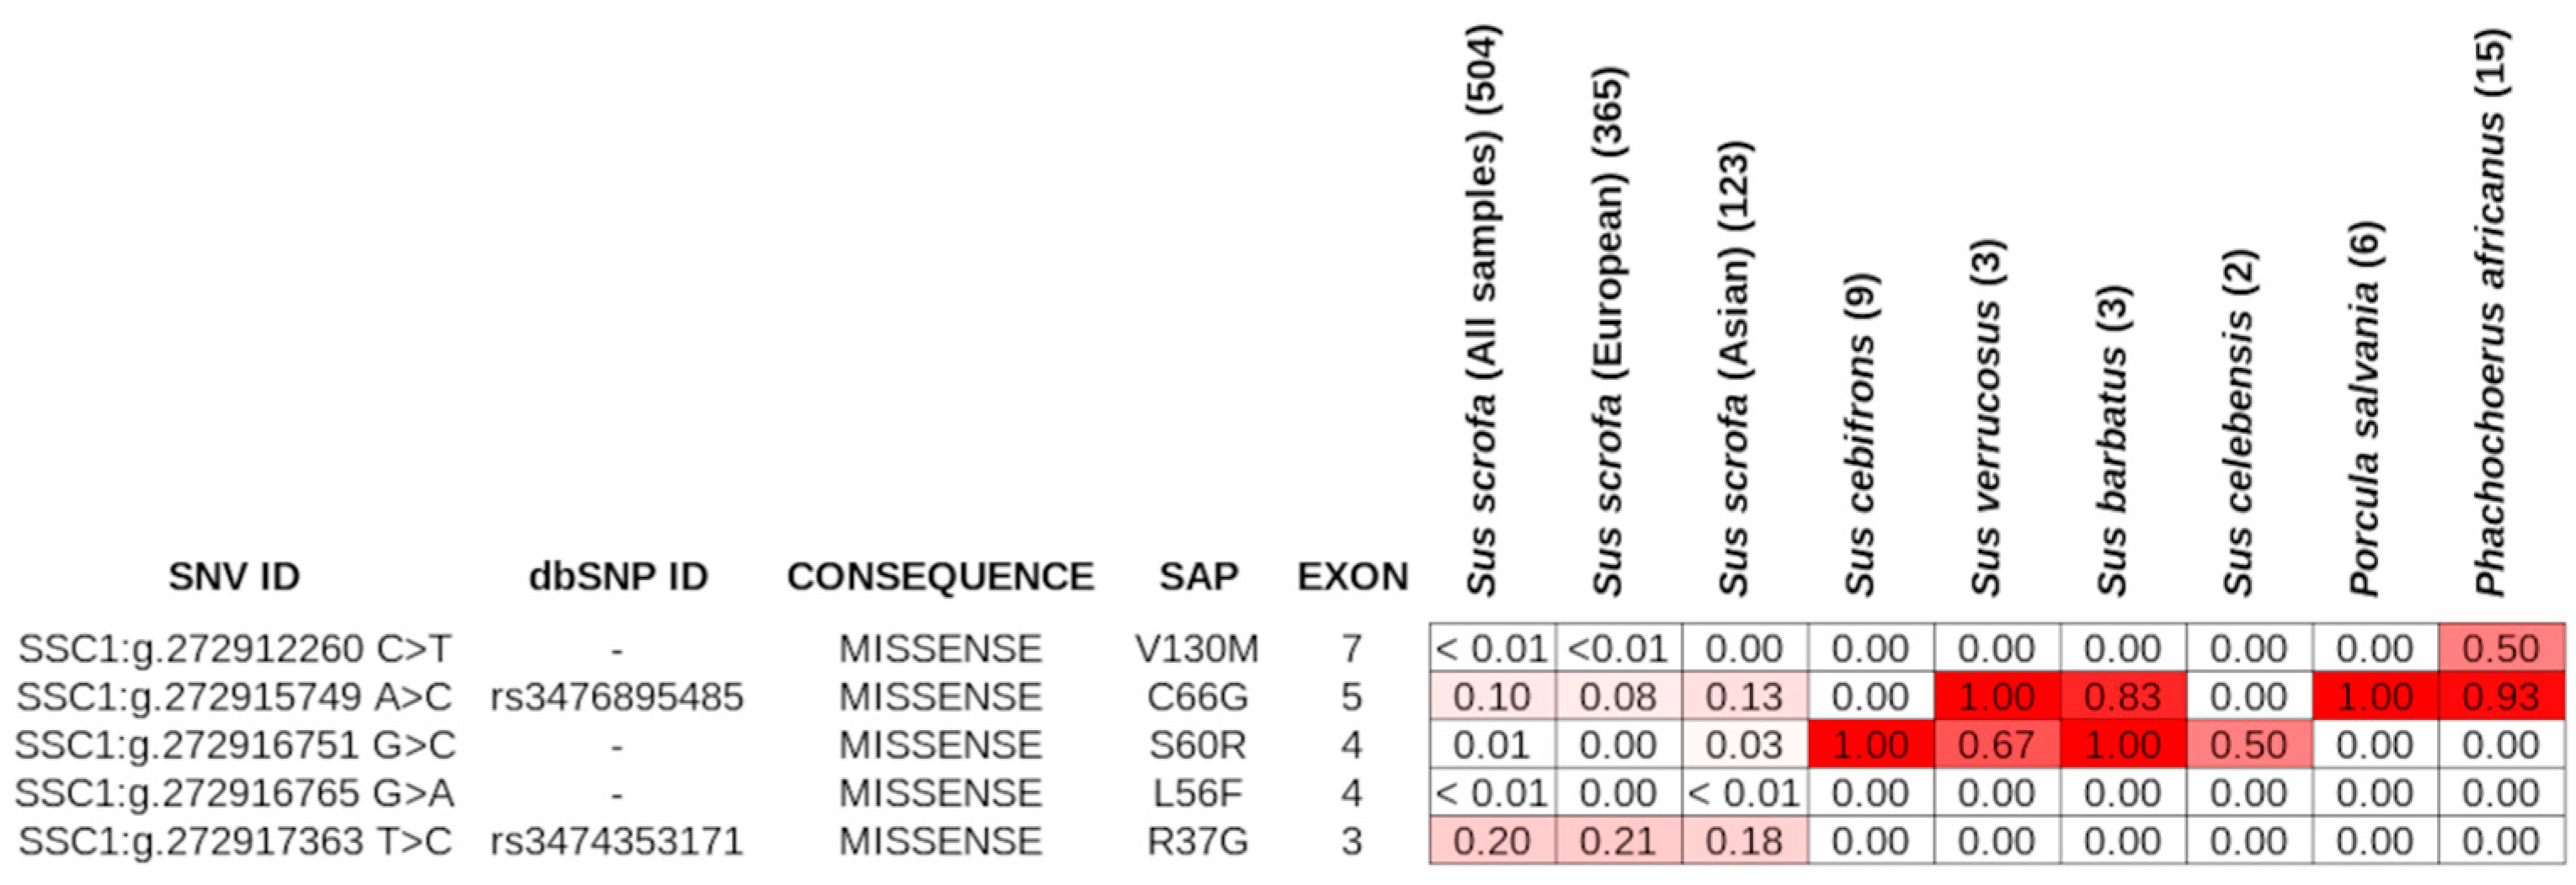Click the SNV ID column header
The width and height of the screenshot is (2576, 885).
pos(234,577)
